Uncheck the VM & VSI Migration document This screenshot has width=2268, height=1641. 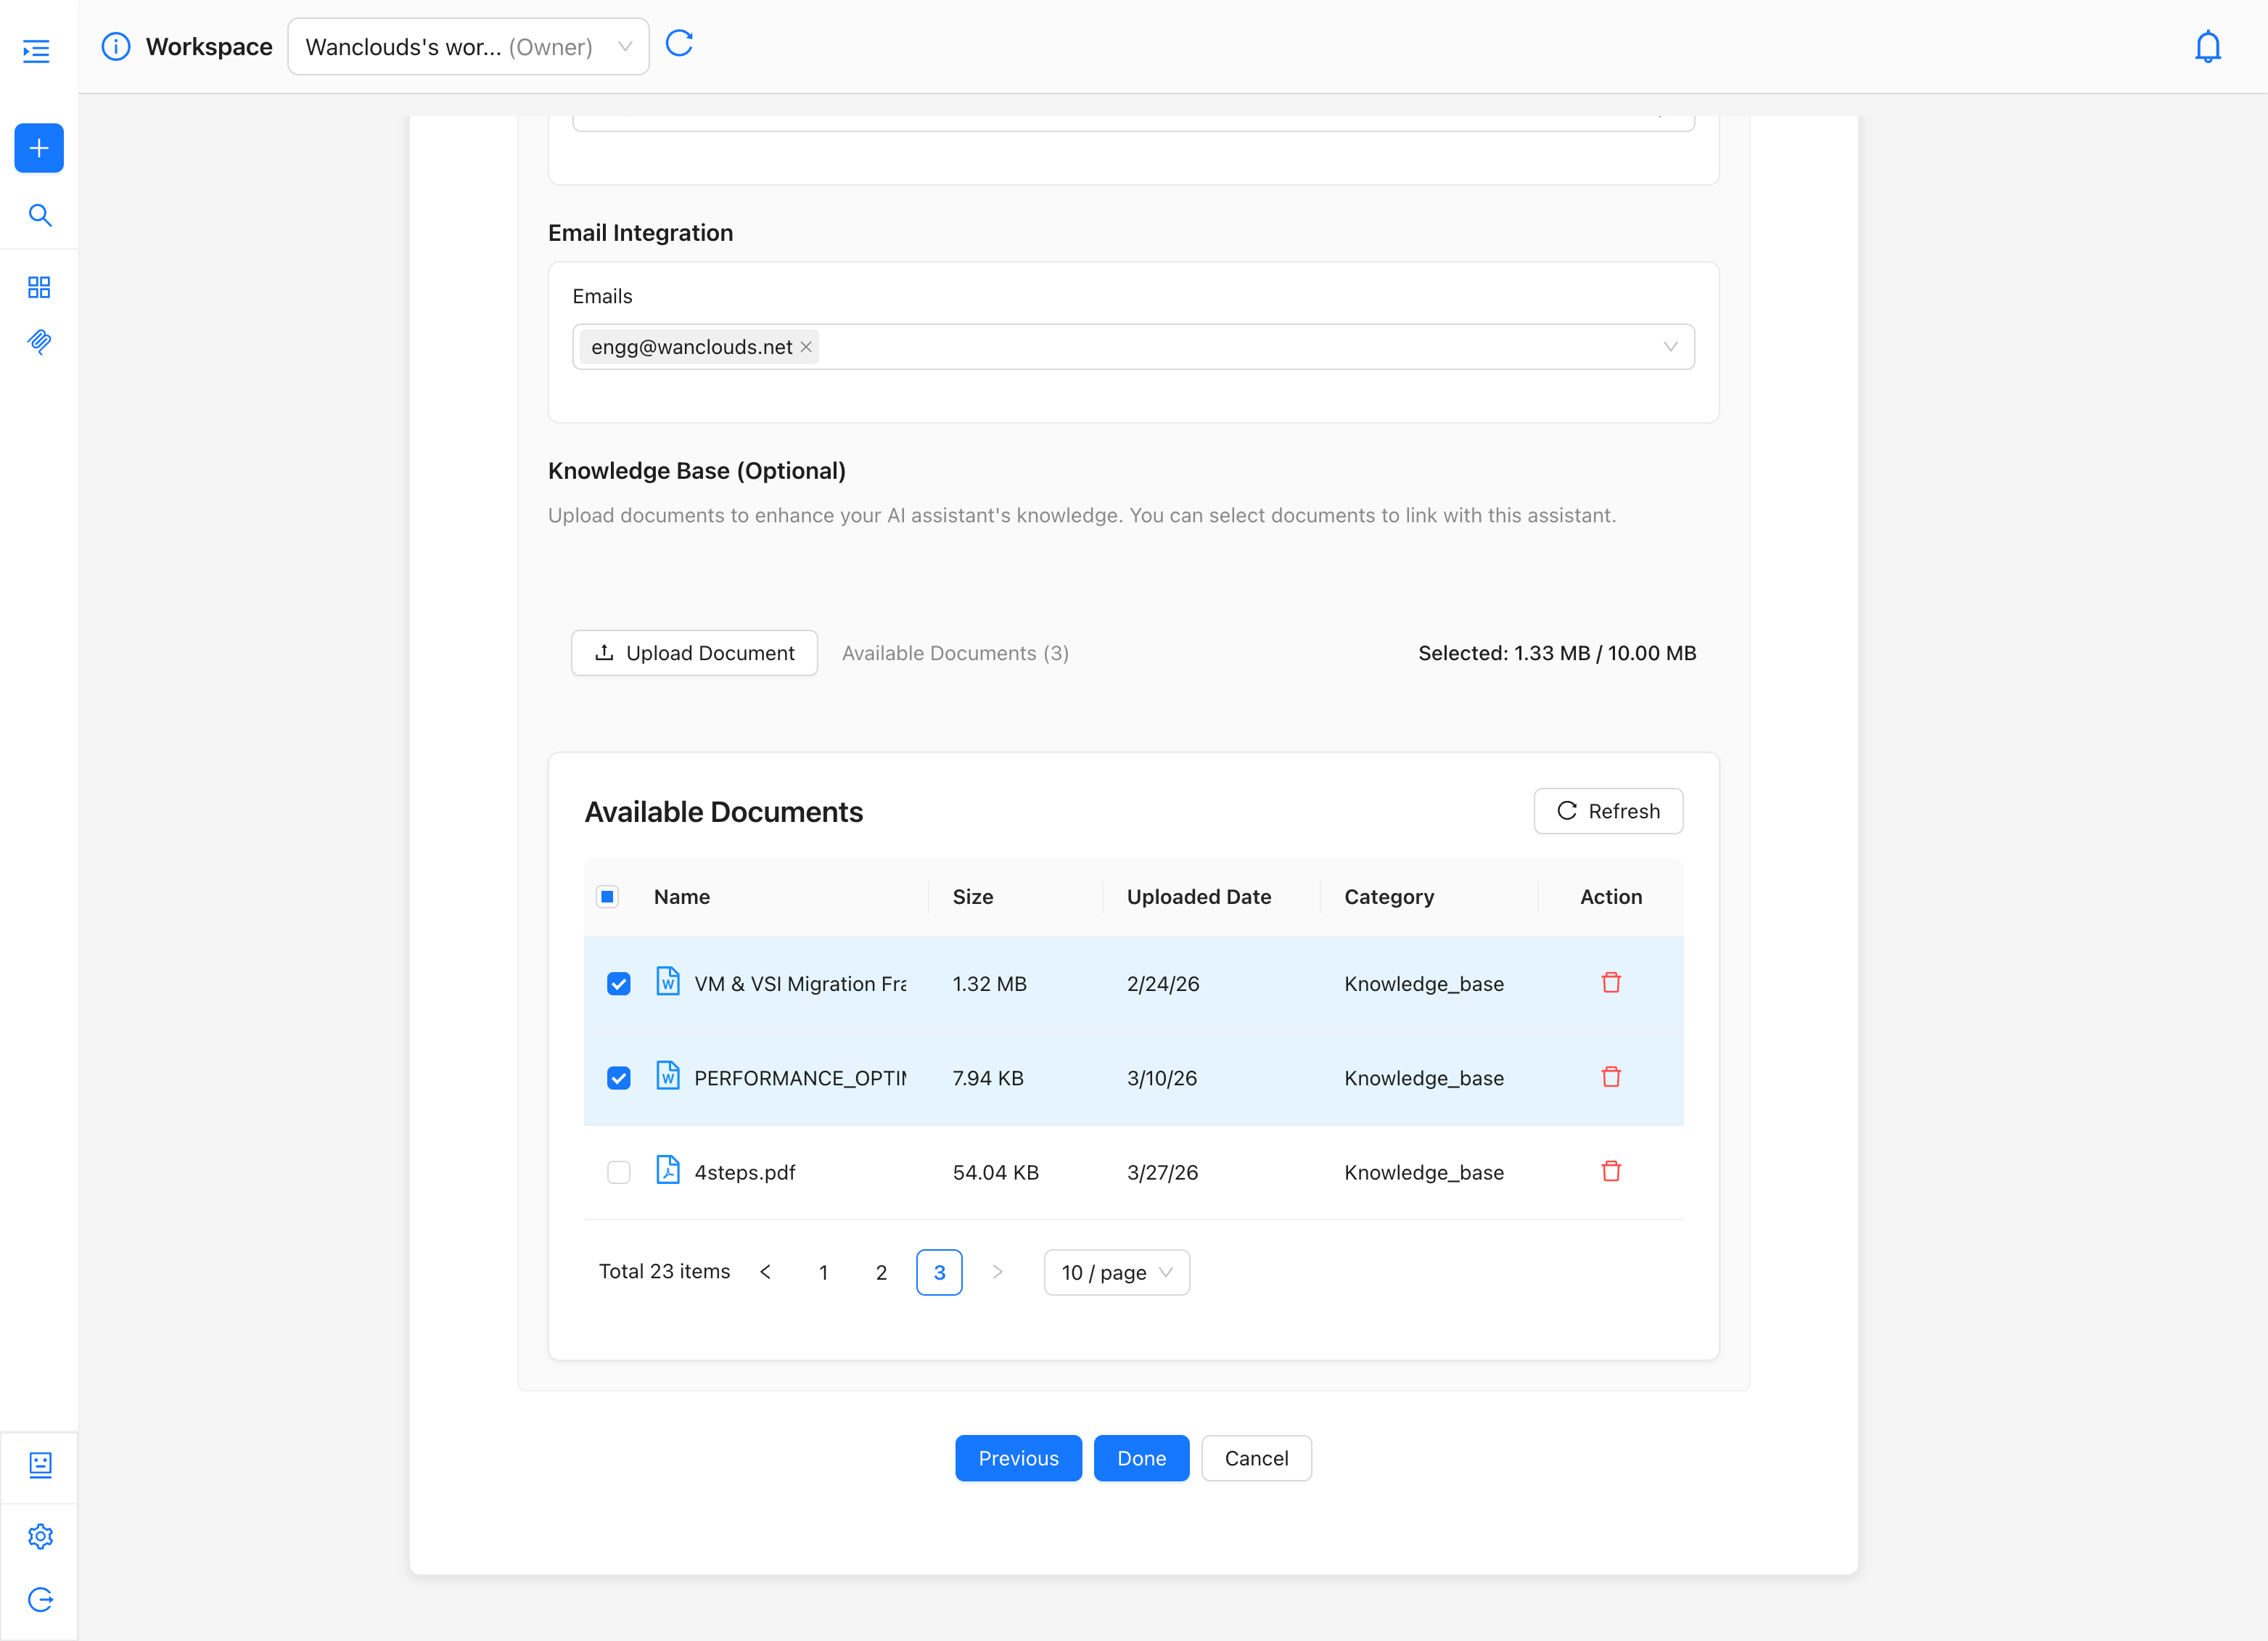point(618,984)
